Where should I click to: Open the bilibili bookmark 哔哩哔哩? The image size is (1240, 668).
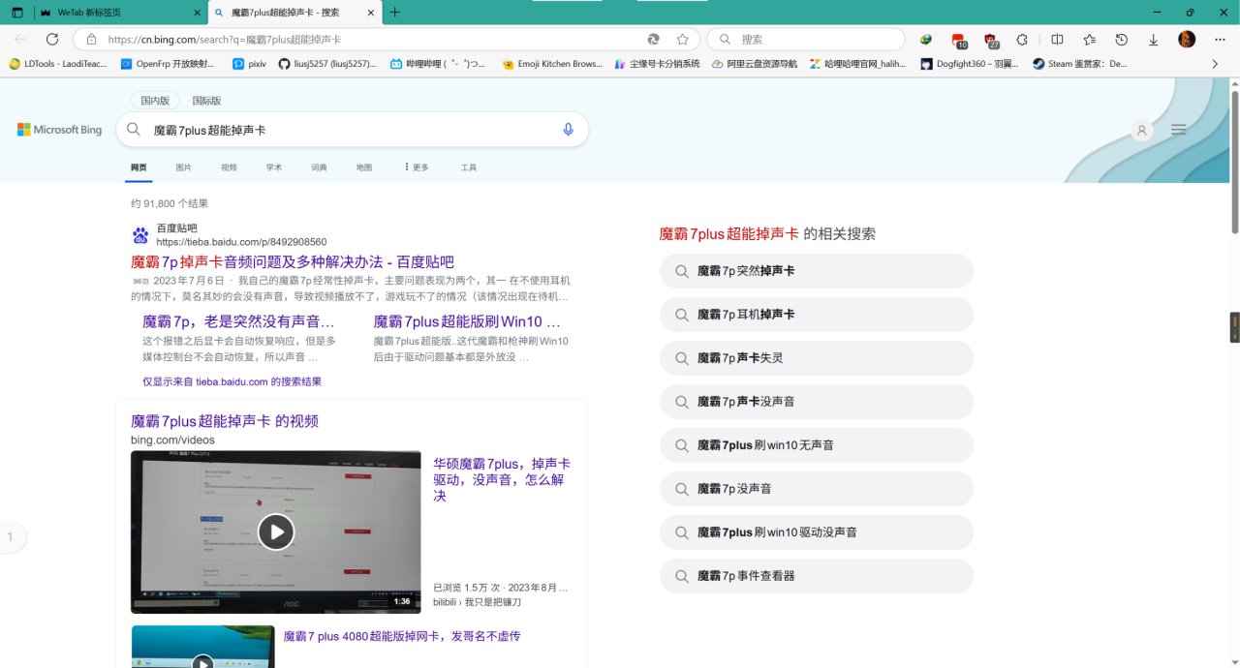click(x=439, y=64)
